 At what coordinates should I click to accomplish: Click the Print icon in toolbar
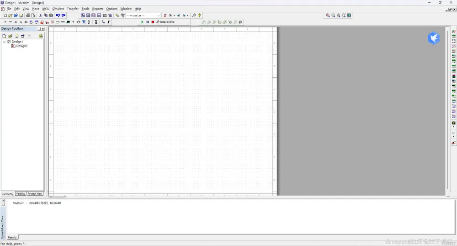28,16
